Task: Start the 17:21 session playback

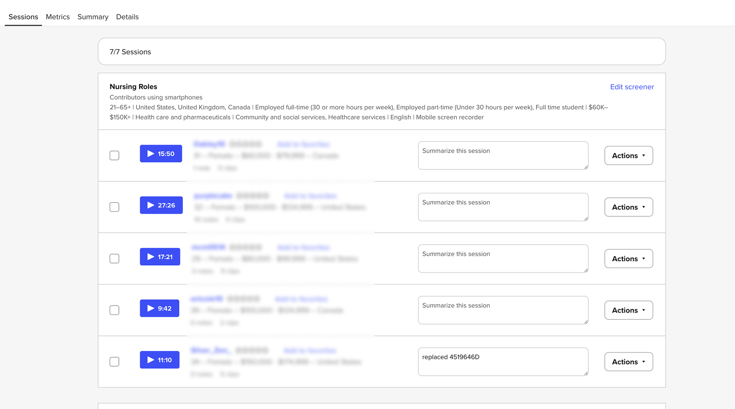Action: coord(160,257)
